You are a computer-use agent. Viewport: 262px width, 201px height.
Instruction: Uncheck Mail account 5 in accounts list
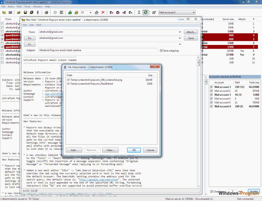tap(211, 102)
